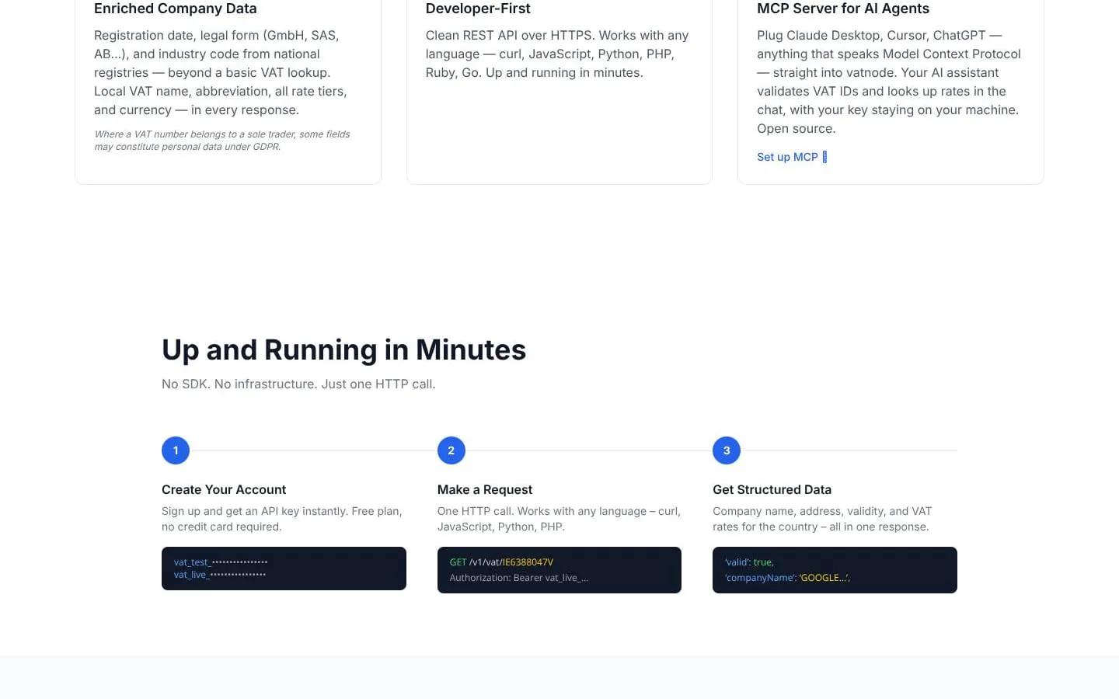Select the step 1 circle icon
The width and height of the screenshot is (1119, 699).
(x=176, y=450)
